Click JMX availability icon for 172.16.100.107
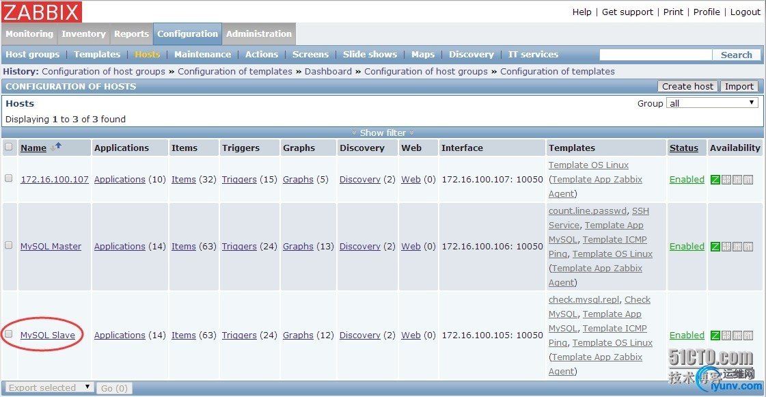 point(737,180)
